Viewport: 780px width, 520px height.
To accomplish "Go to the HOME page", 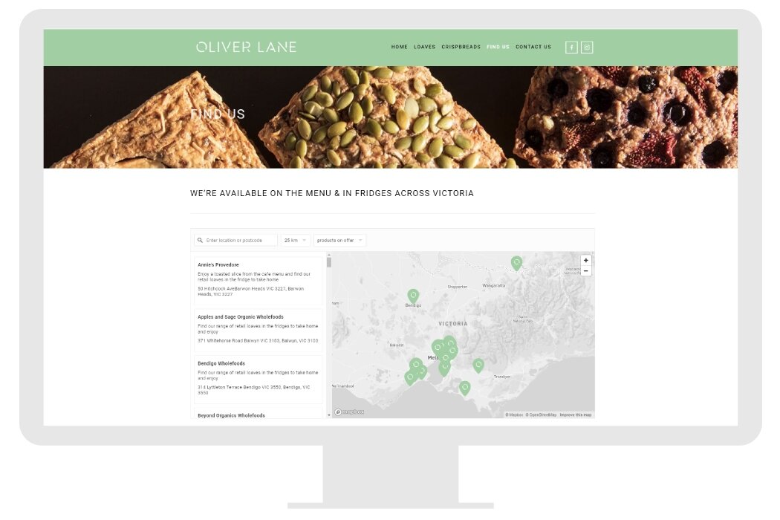I will click(400, 47).
